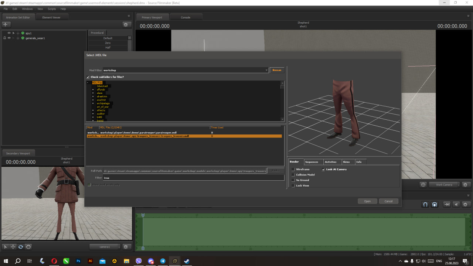Open the Mod Filter workshop dropdown
This screenshot has height=266, width=473.
pyautogui.click(x=266, y=70)
